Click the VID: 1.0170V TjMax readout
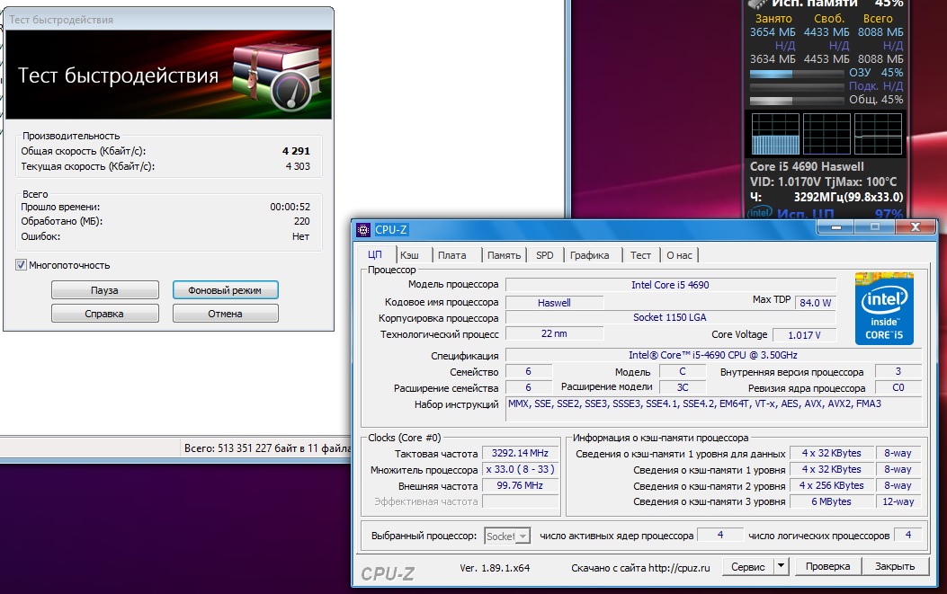947x594 pixels. coord(823,182)
